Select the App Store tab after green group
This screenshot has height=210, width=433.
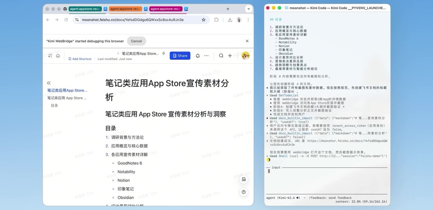tap(105, 9)
